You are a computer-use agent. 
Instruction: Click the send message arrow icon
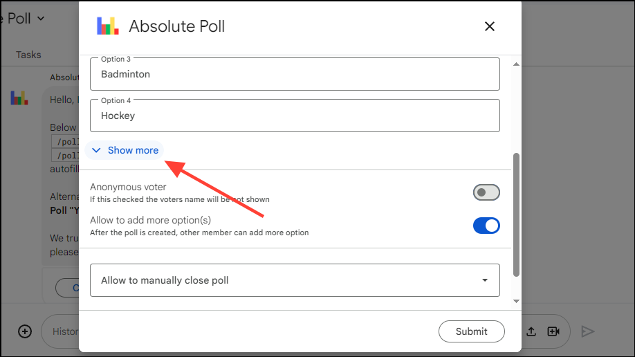588,331
